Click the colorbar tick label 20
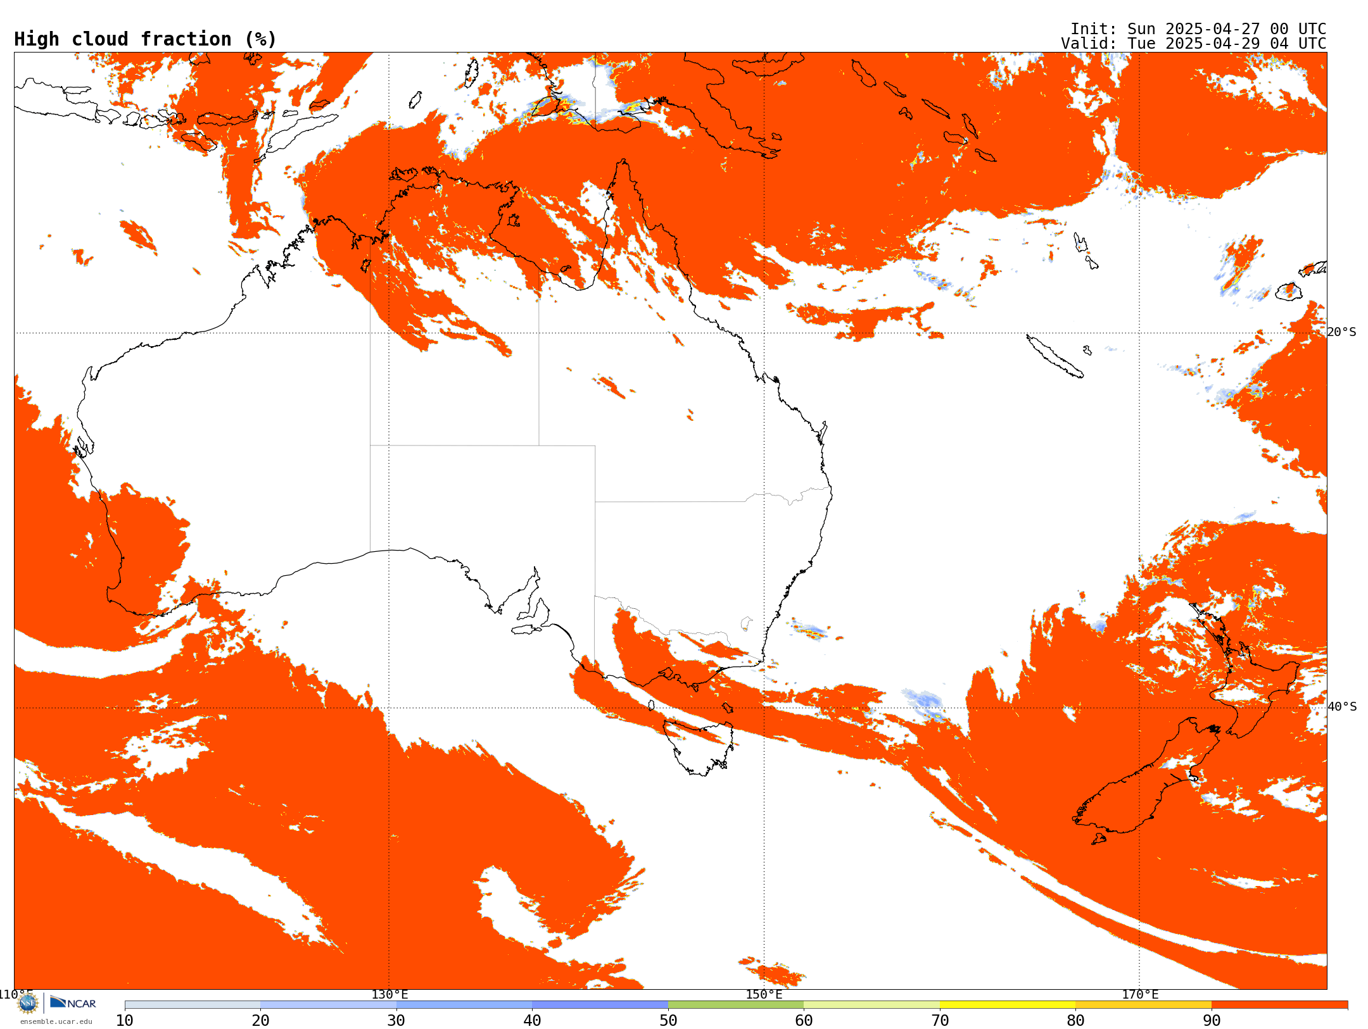This screenshot has width=1368, height=1029. (x=260, y=1021)
